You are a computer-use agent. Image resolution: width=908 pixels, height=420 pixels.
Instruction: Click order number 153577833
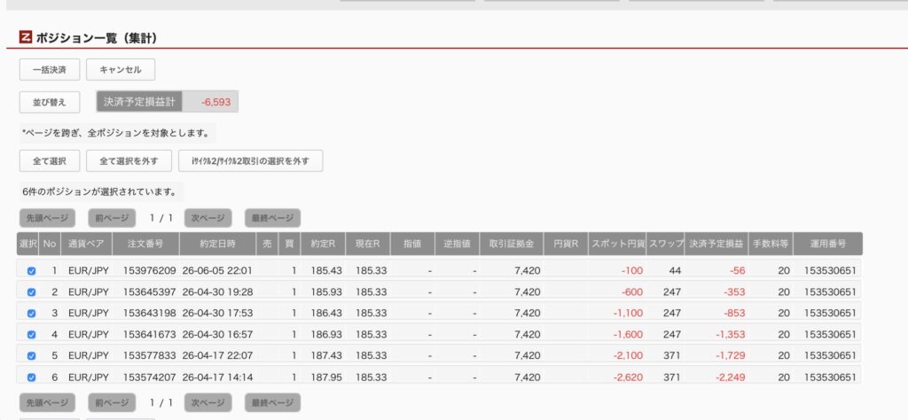click(149, 355)
